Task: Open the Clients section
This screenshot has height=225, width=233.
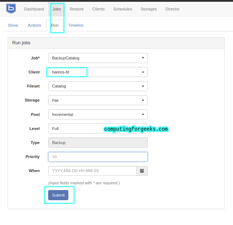Action: click(x=99, y=9)
